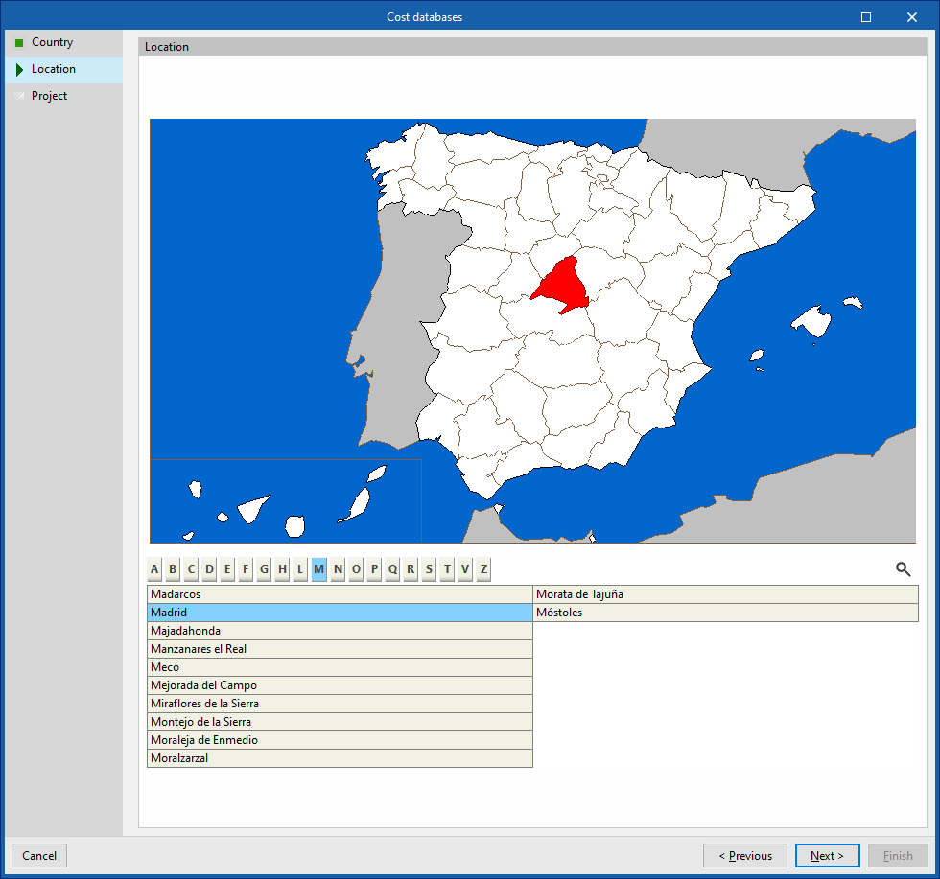Viewport: 940px width, 879px height.
Task: Select the highlighted letter M filter
Action: click(318, 568)
